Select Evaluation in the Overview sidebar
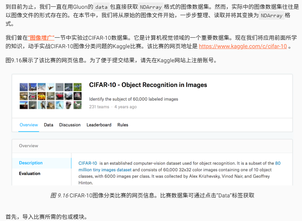Image resolution: width=302 pixels, height=221 pixels. pyautogui.click(x=30, y=173)
